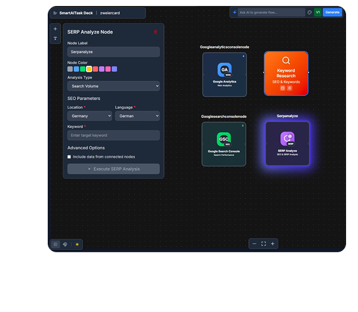Click the plus add-node icon in left toolbar

[55, 29]
